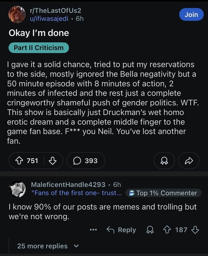
Task: Join the r/TheLastOfUs2 community
Action: click(x=191, y=14)
